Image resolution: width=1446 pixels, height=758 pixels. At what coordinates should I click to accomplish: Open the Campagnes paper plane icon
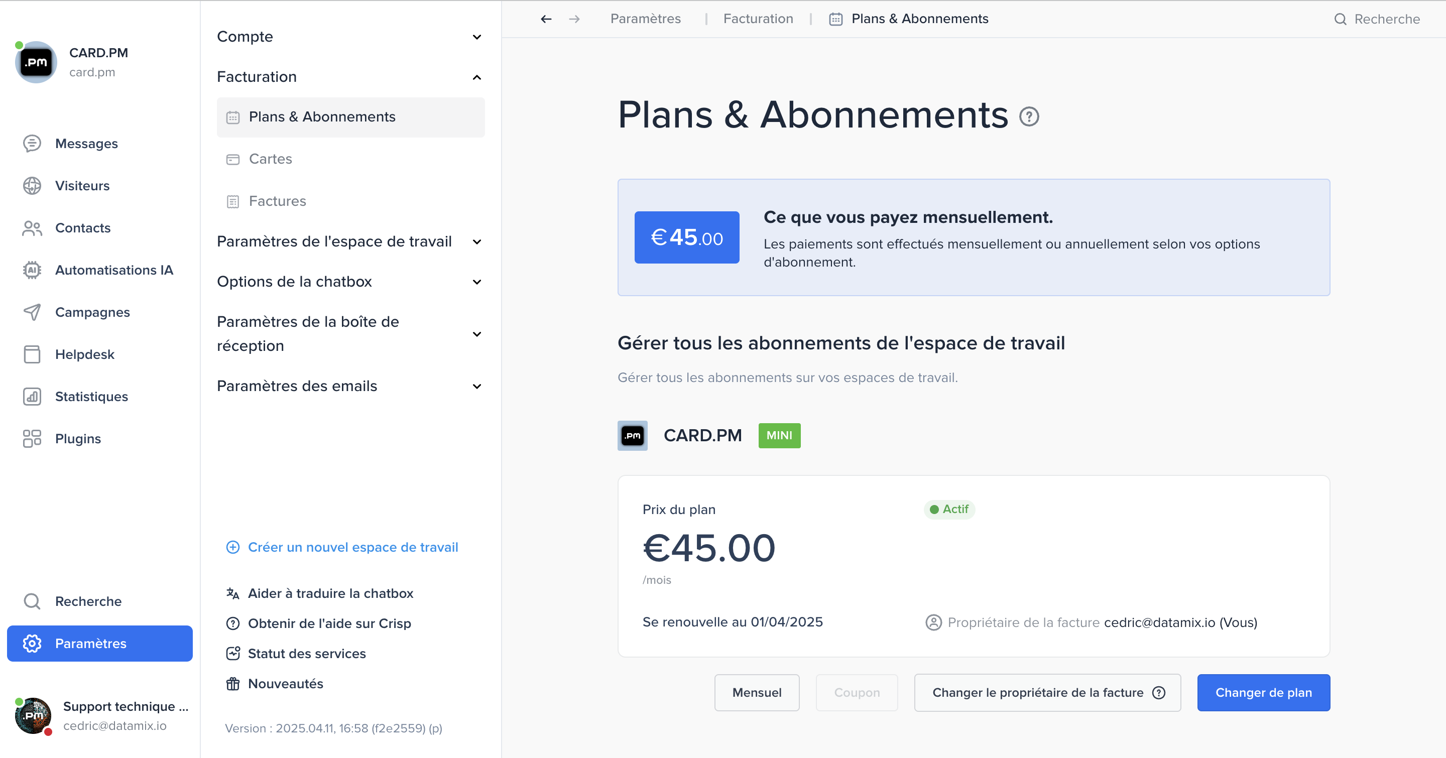click(32, 312)
